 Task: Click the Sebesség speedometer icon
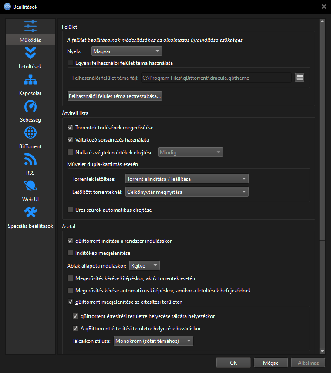point(30,106)
